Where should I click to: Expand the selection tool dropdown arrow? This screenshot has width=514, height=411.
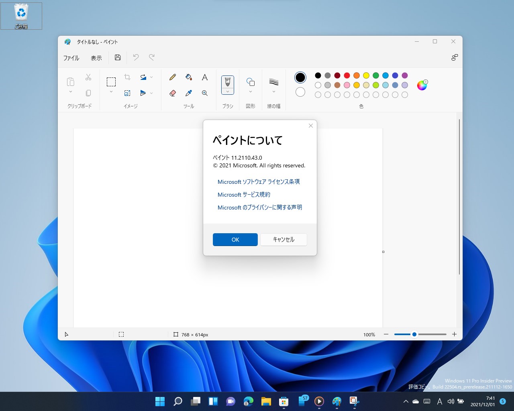[x=111, y=92]
